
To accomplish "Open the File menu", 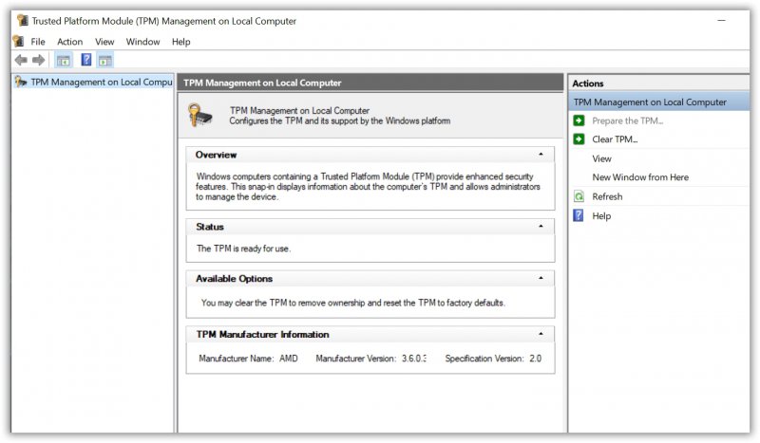I will [x=38, y=42].
